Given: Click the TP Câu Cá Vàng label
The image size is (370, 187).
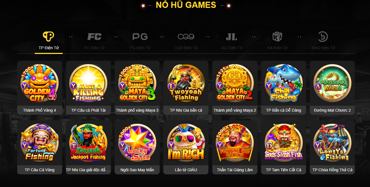Looking at the screenshot, I should [40, 170].
